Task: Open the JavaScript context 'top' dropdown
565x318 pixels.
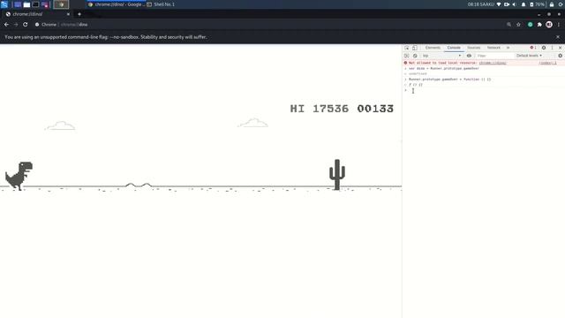Action: click(441, 56)
